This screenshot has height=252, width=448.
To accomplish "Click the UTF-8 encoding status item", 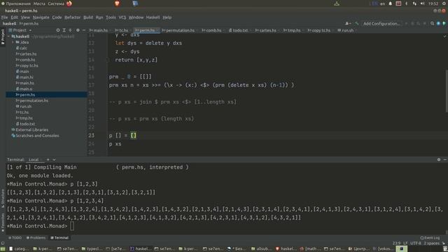I will 415,243.
